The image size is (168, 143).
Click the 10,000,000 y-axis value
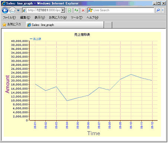pos(19,100)
